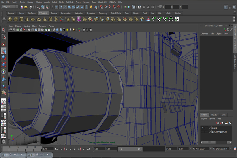This screenshot has height=158, width=237.
Task: Open the Shading viewport menu
Action: [18, 26]
